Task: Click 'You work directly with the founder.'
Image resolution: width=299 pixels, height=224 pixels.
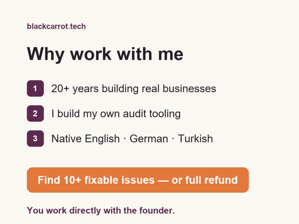Action: coord(101,211)
